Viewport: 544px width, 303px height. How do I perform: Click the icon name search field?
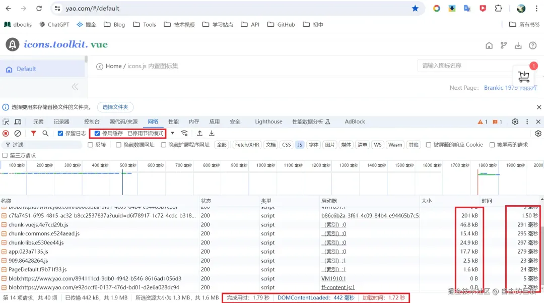[463, 66]
